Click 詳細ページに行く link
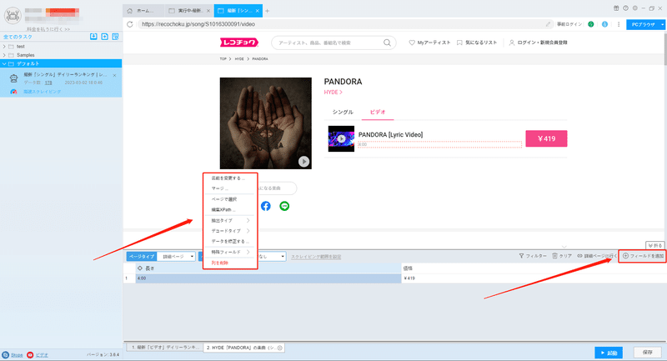 [597, 256]
